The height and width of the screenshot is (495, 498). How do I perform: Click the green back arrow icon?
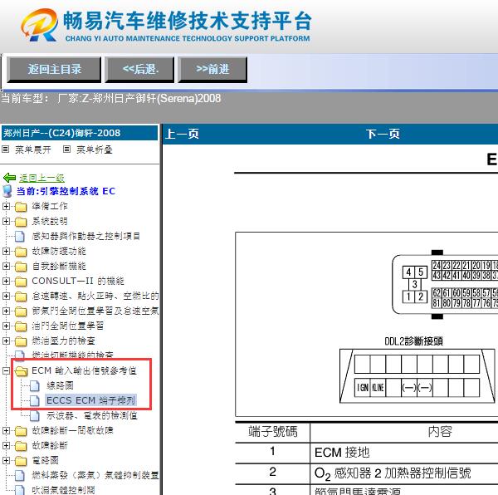[9, 178]
